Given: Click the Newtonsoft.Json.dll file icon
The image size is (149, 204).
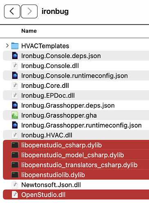Looking at the screenshot, I should [15, 185].
